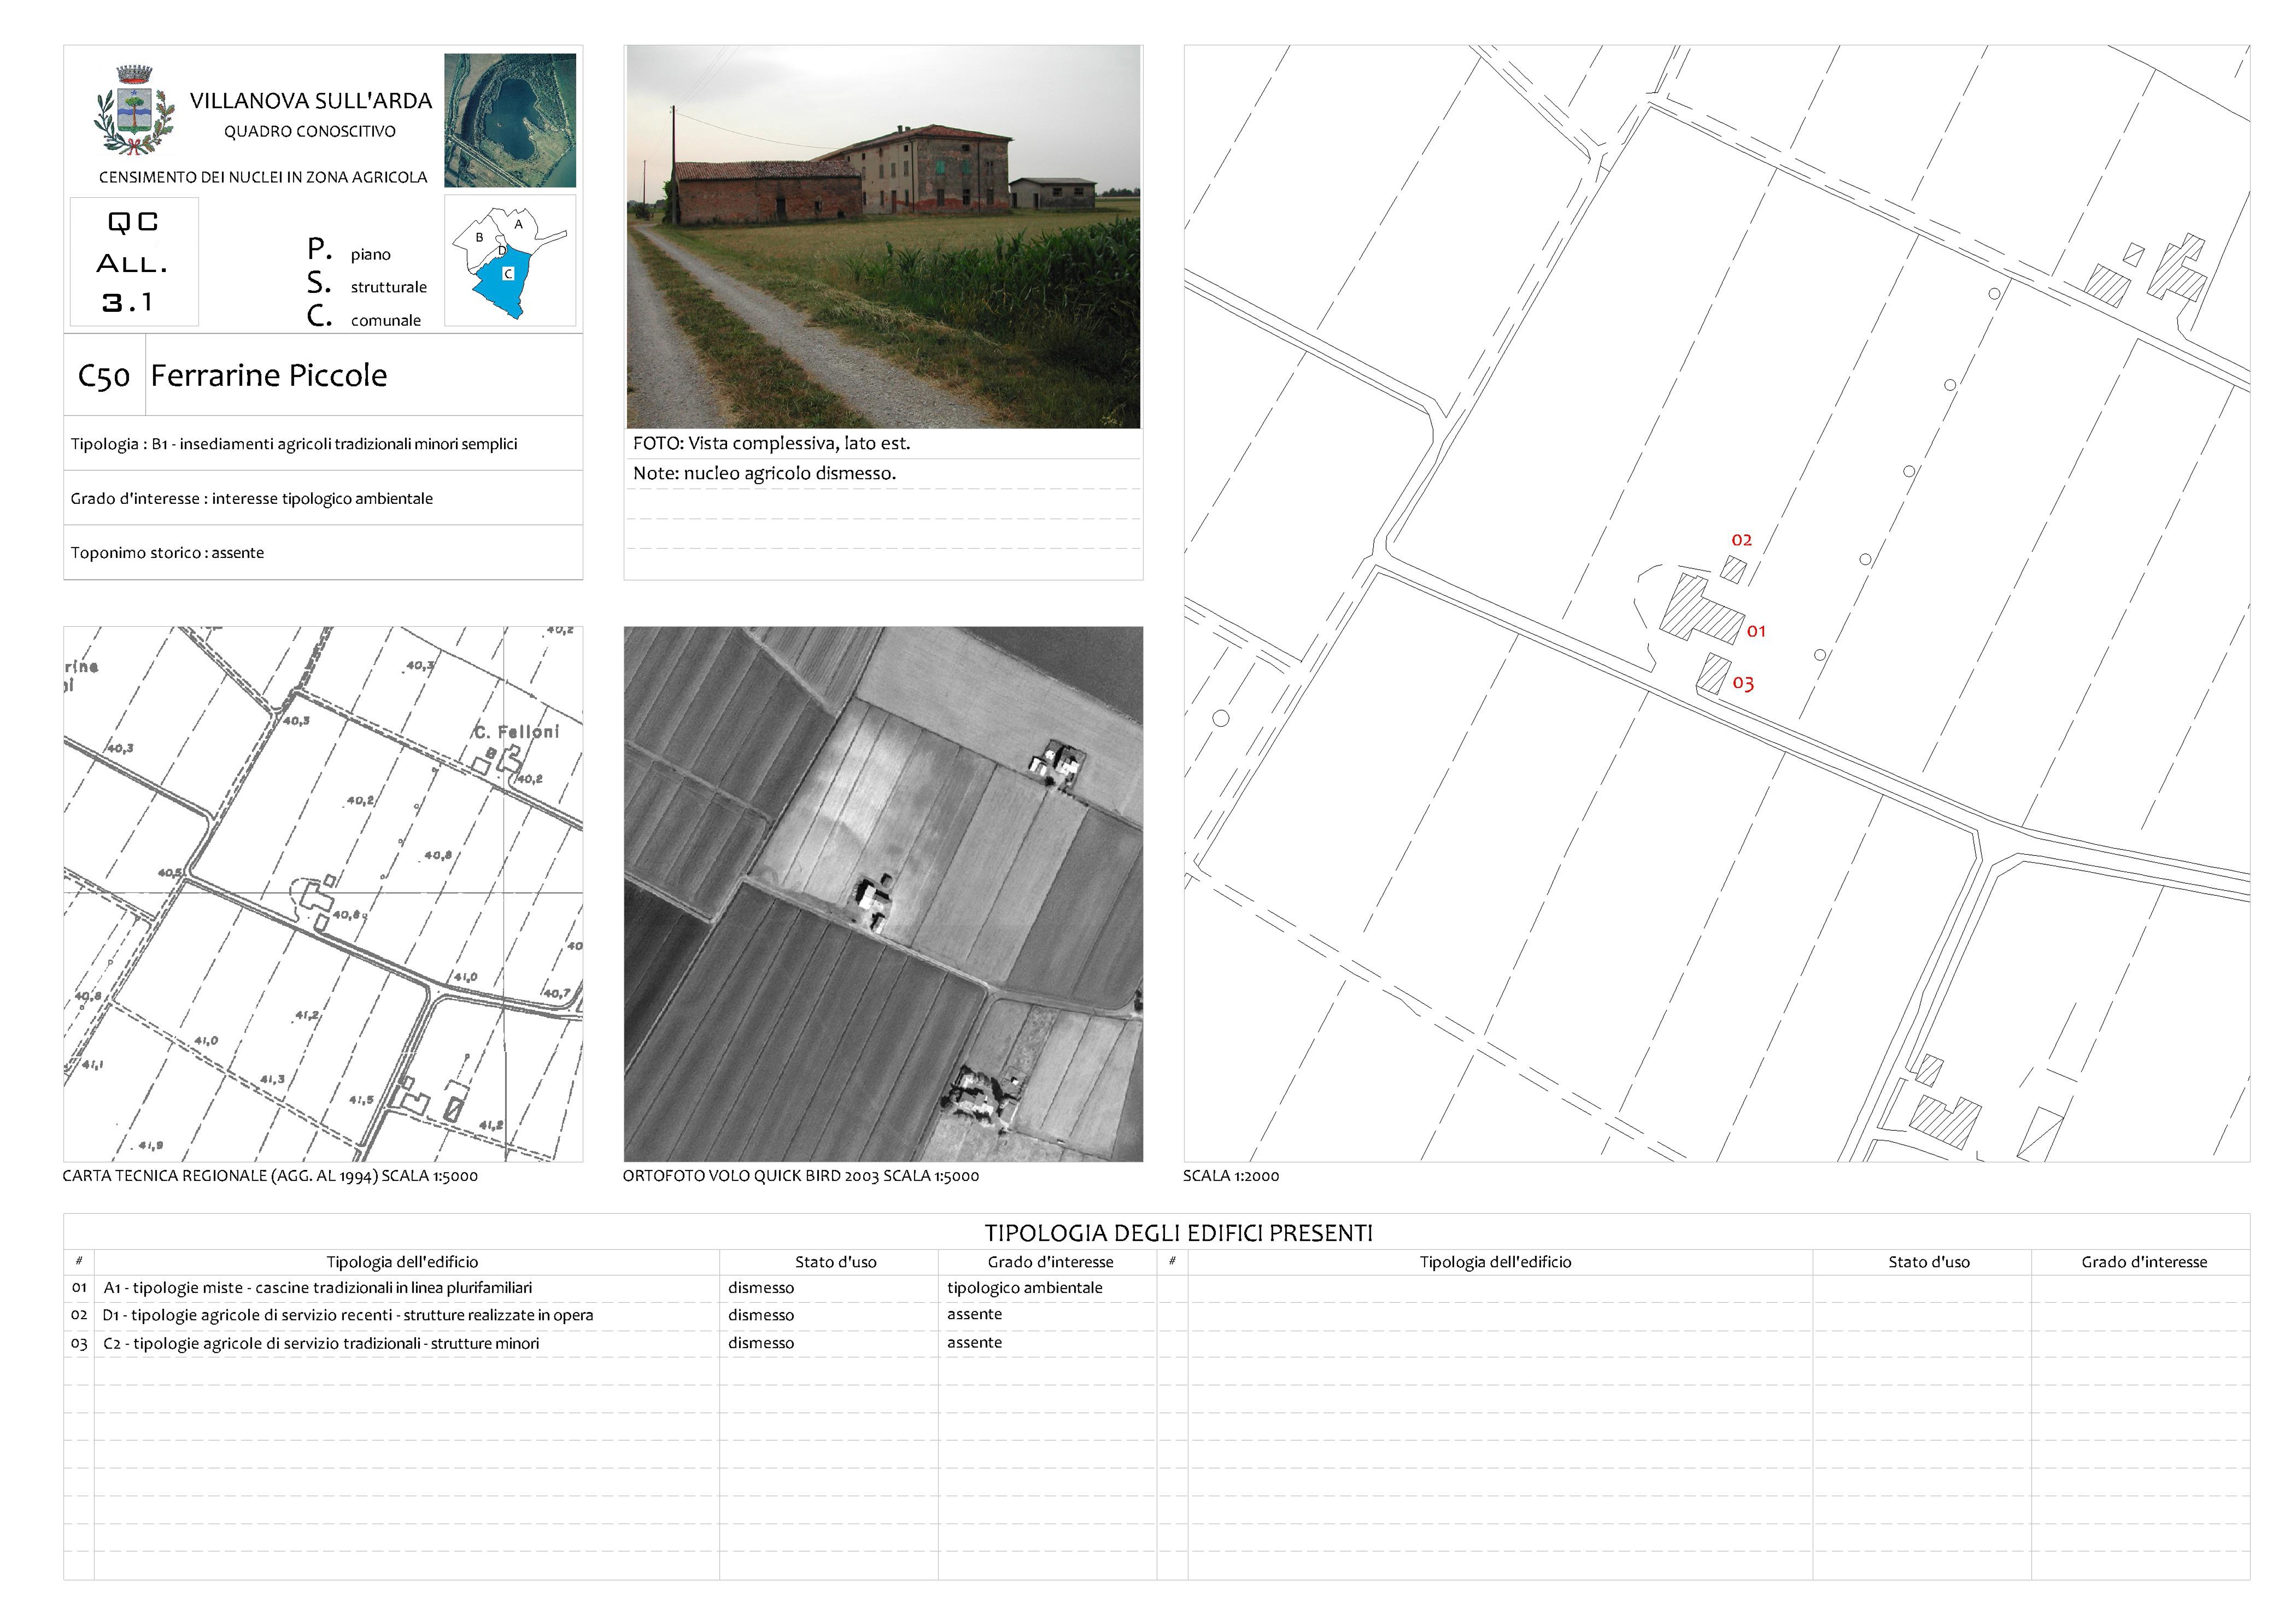Click the right 'Tipologia dell'edificio' column header

[1496, 1262]
